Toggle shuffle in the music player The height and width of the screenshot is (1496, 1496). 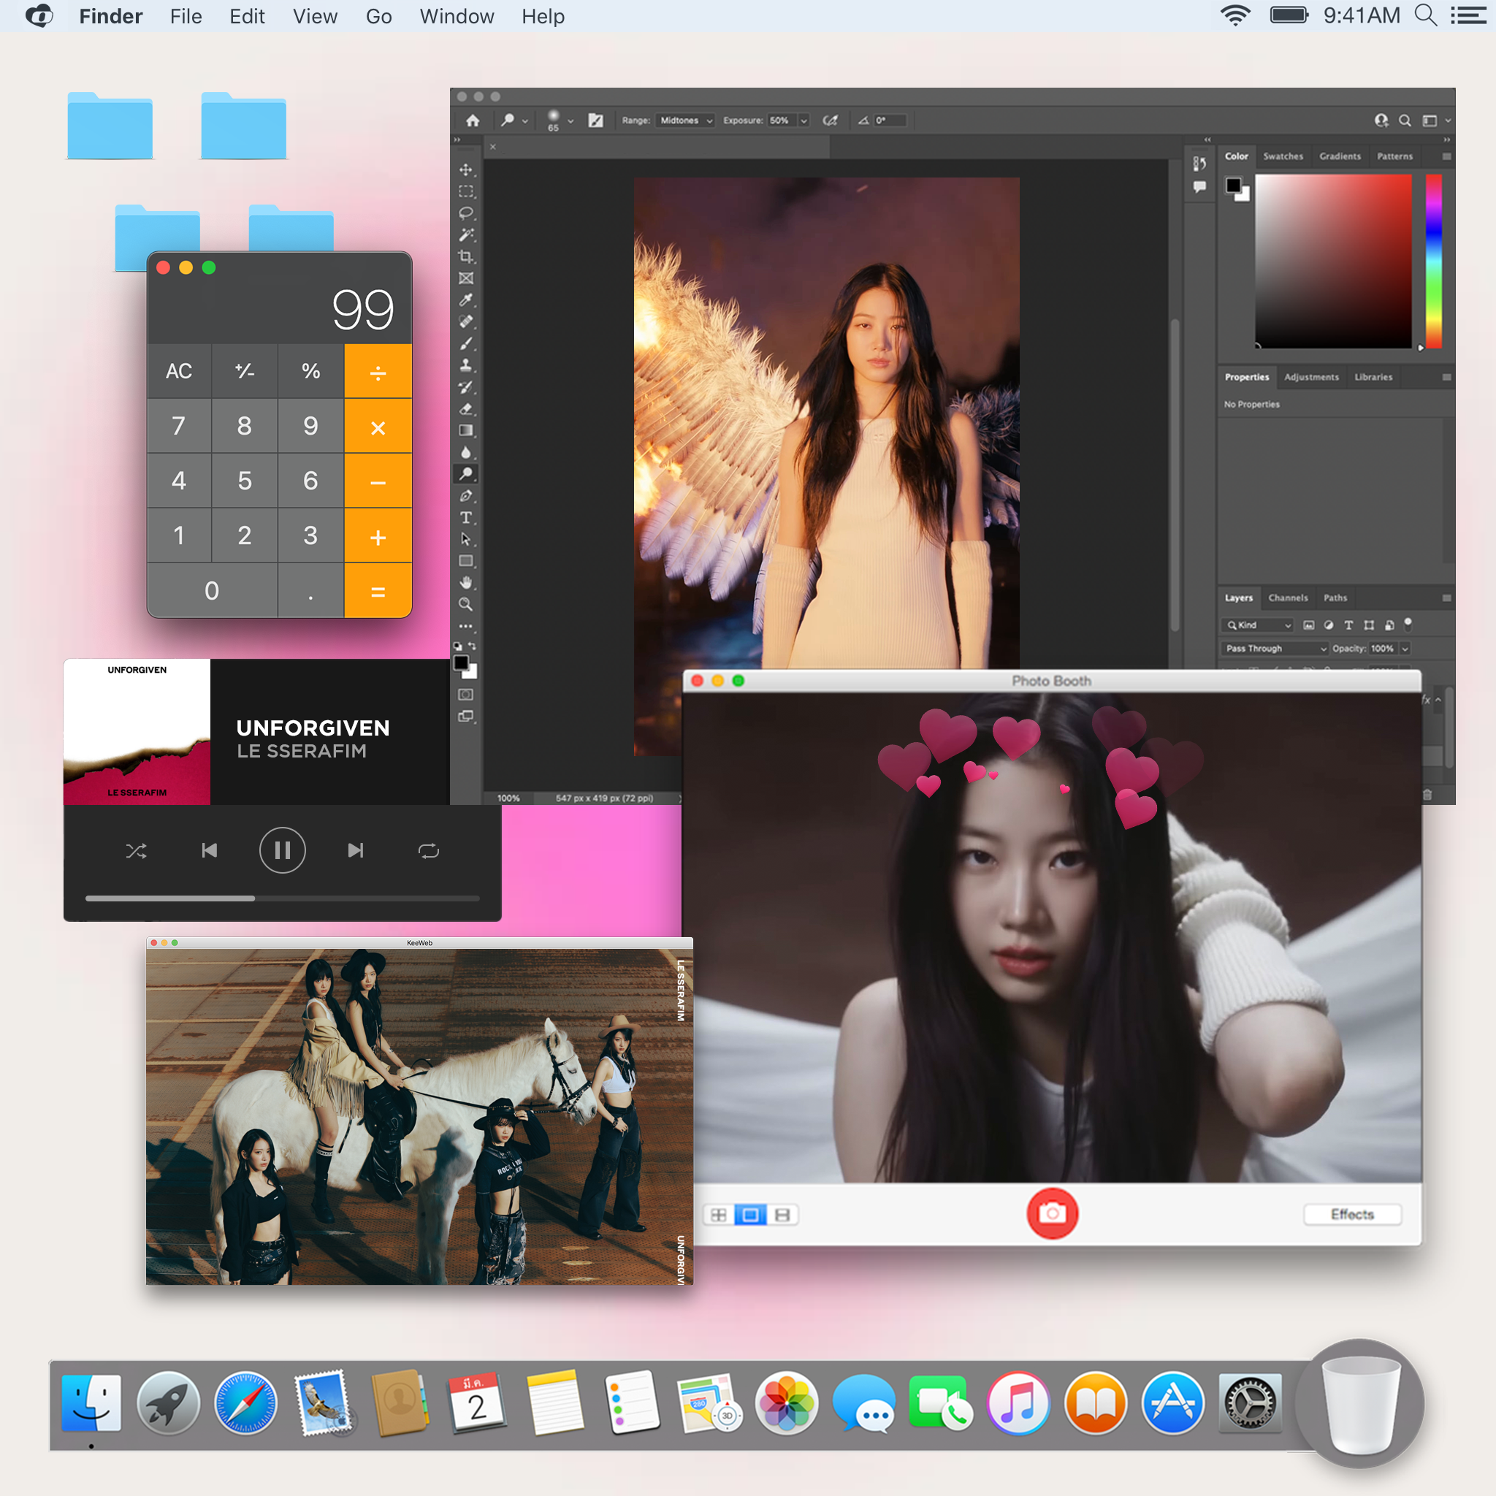tap(137, 851)
